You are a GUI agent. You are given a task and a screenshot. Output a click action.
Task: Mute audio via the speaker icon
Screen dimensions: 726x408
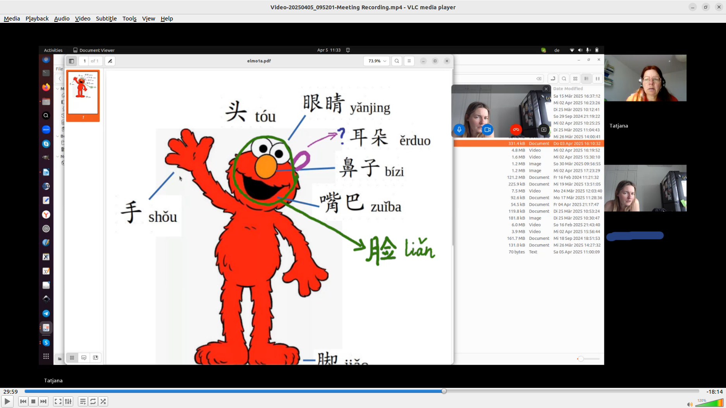coord(690,404)
